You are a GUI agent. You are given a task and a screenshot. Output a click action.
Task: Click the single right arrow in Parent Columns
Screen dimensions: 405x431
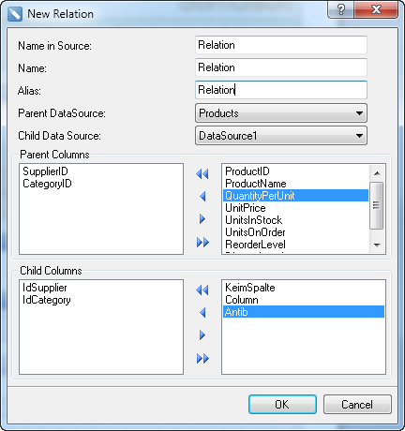click(x=202, y=219)
